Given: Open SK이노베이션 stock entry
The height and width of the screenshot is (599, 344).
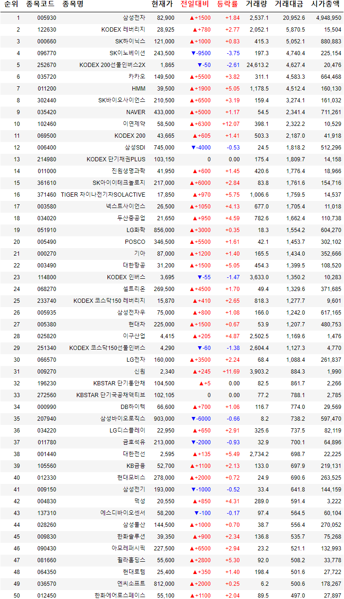Looking at the screenshot, I should point(127,53).
